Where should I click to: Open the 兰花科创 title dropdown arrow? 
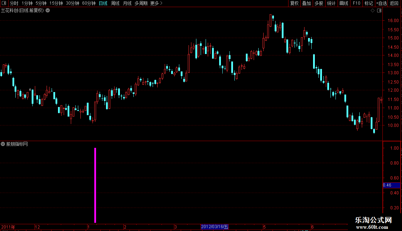pyautogui.click(x=48, y=11)
